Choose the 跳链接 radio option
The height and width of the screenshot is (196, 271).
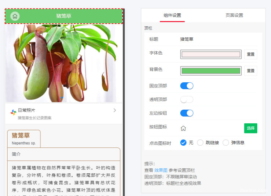[200, 142]
